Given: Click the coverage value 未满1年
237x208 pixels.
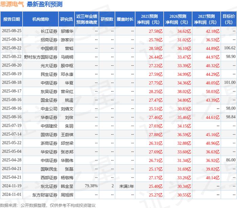Looking at the screenshot, I should click(127, 187).
